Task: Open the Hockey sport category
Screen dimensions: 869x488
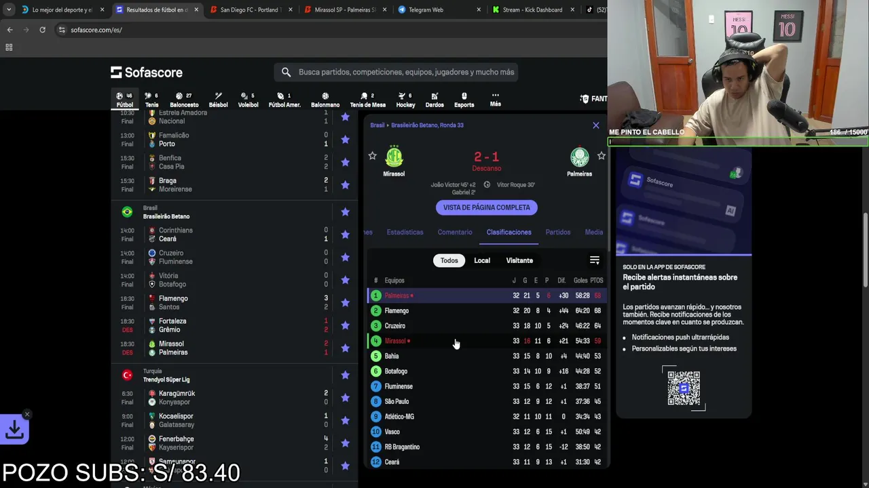Action: 405,100
